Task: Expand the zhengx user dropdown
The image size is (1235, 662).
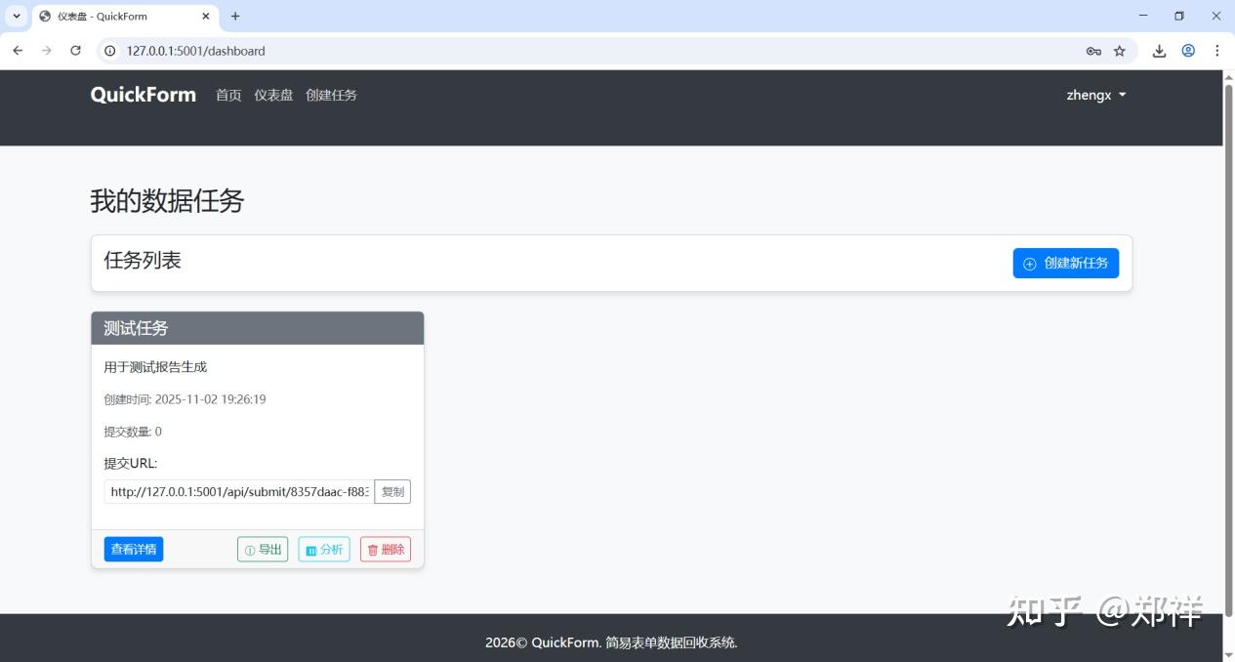Action: (x=1096, y=95)
